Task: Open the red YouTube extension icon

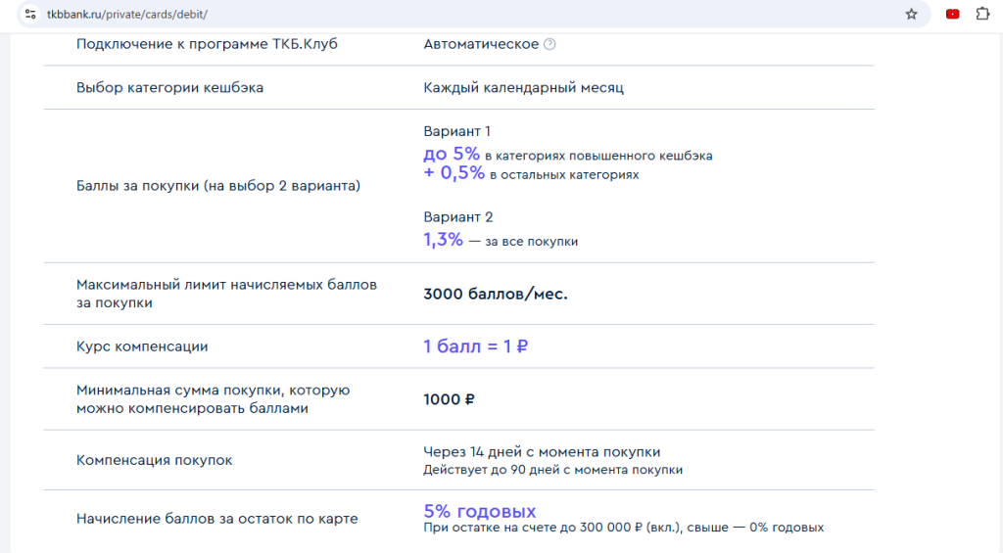Action: point(952,15)
